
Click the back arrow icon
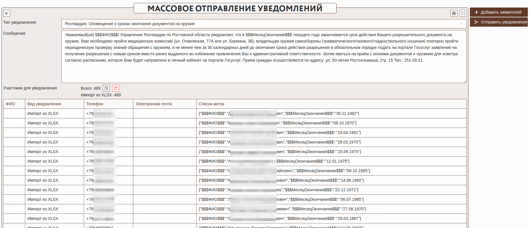point(7,13)
